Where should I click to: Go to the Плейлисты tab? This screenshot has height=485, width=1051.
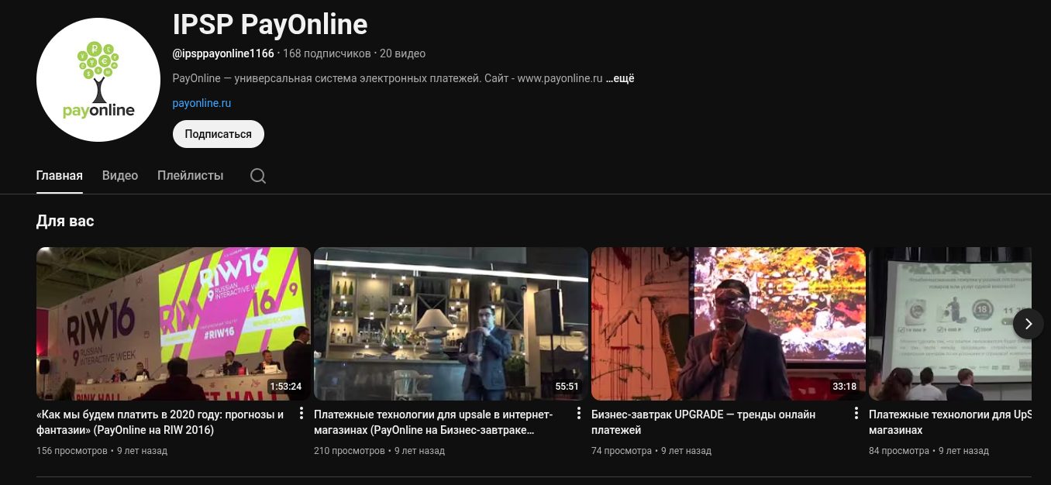point(190,176)
